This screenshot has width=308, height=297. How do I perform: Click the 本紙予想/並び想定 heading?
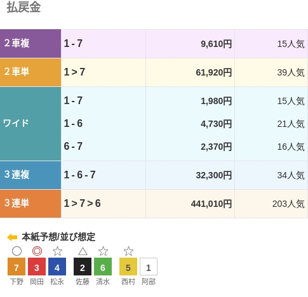tap(58, 237)
